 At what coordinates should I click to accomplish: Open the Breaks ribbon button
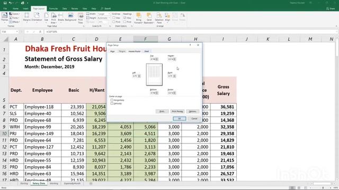[x=61, y=17]
